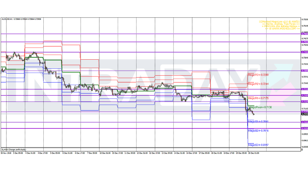Viewport: 308px width, 171px height.
Task: Click the 12 Dec 01:00 time label
Action: coord(142,153)
